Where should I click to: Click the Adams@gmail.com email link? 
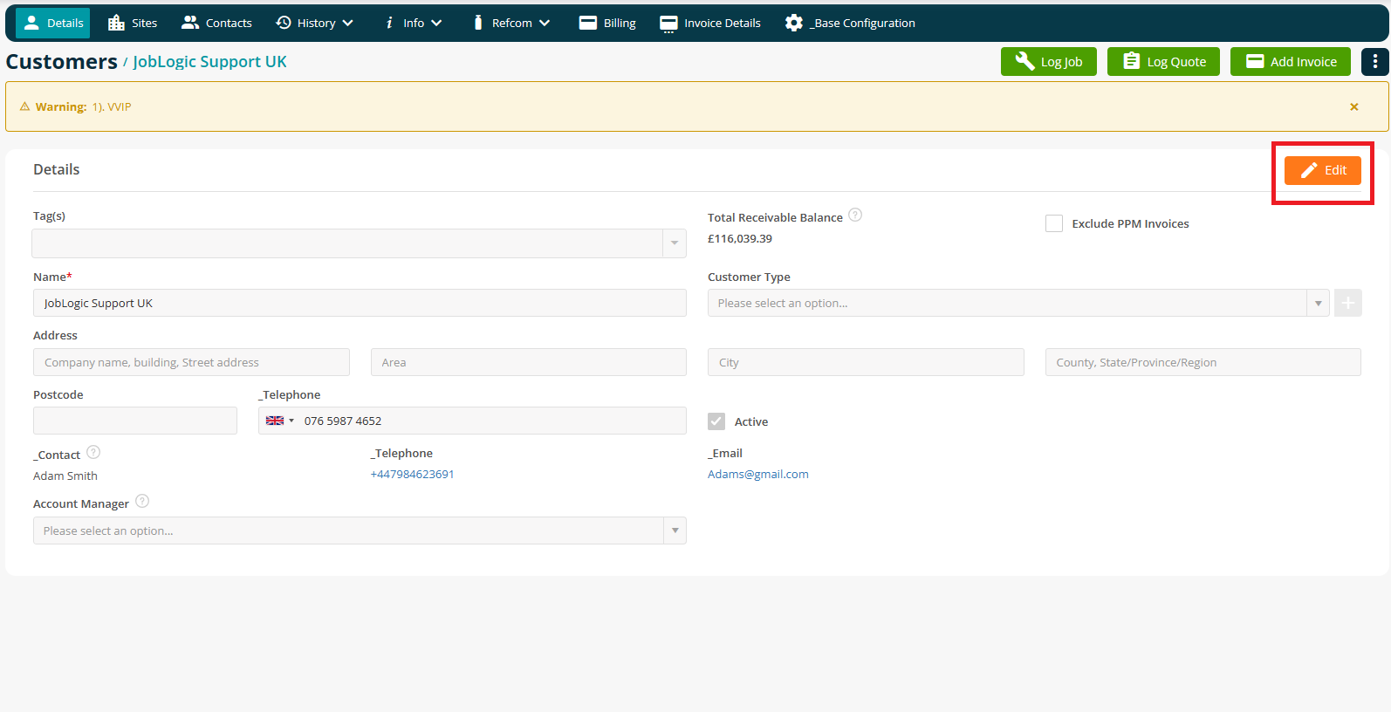758,475
